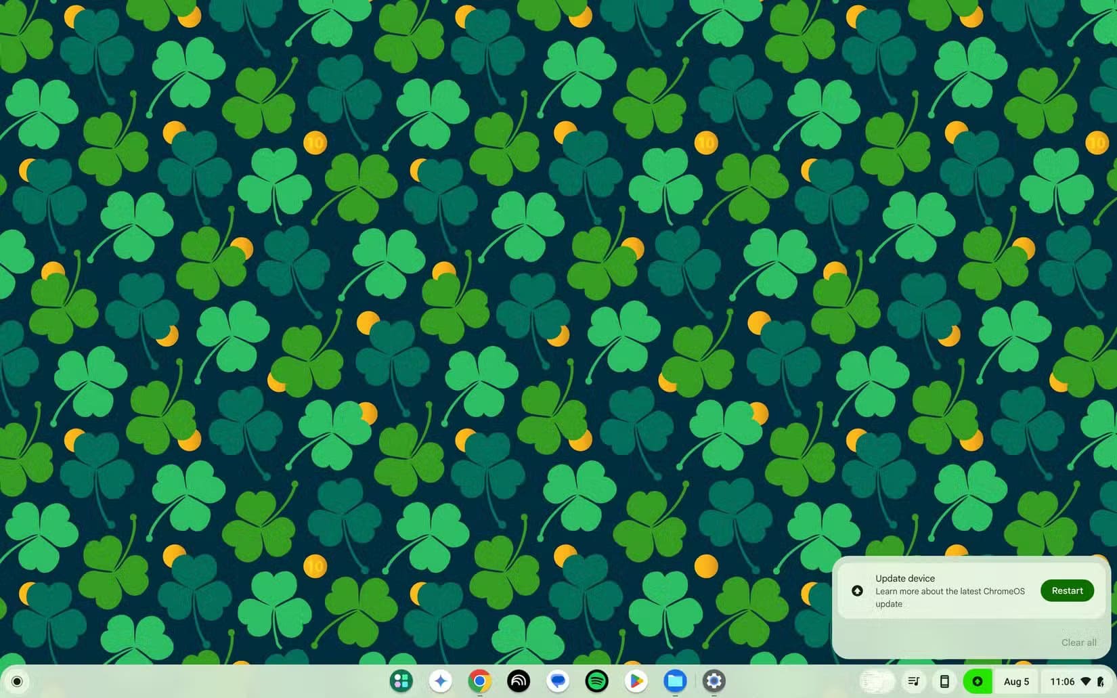Launch Google Chrome
Image resolution: width=1117 pixels, height=698 pixels.
(481, 681)
